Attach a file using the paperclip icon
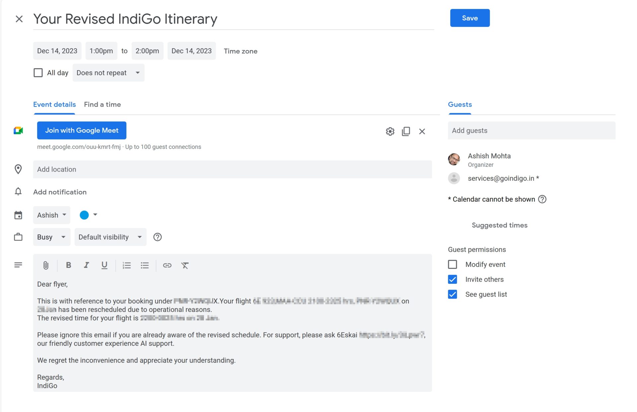 tap(46, 265)
